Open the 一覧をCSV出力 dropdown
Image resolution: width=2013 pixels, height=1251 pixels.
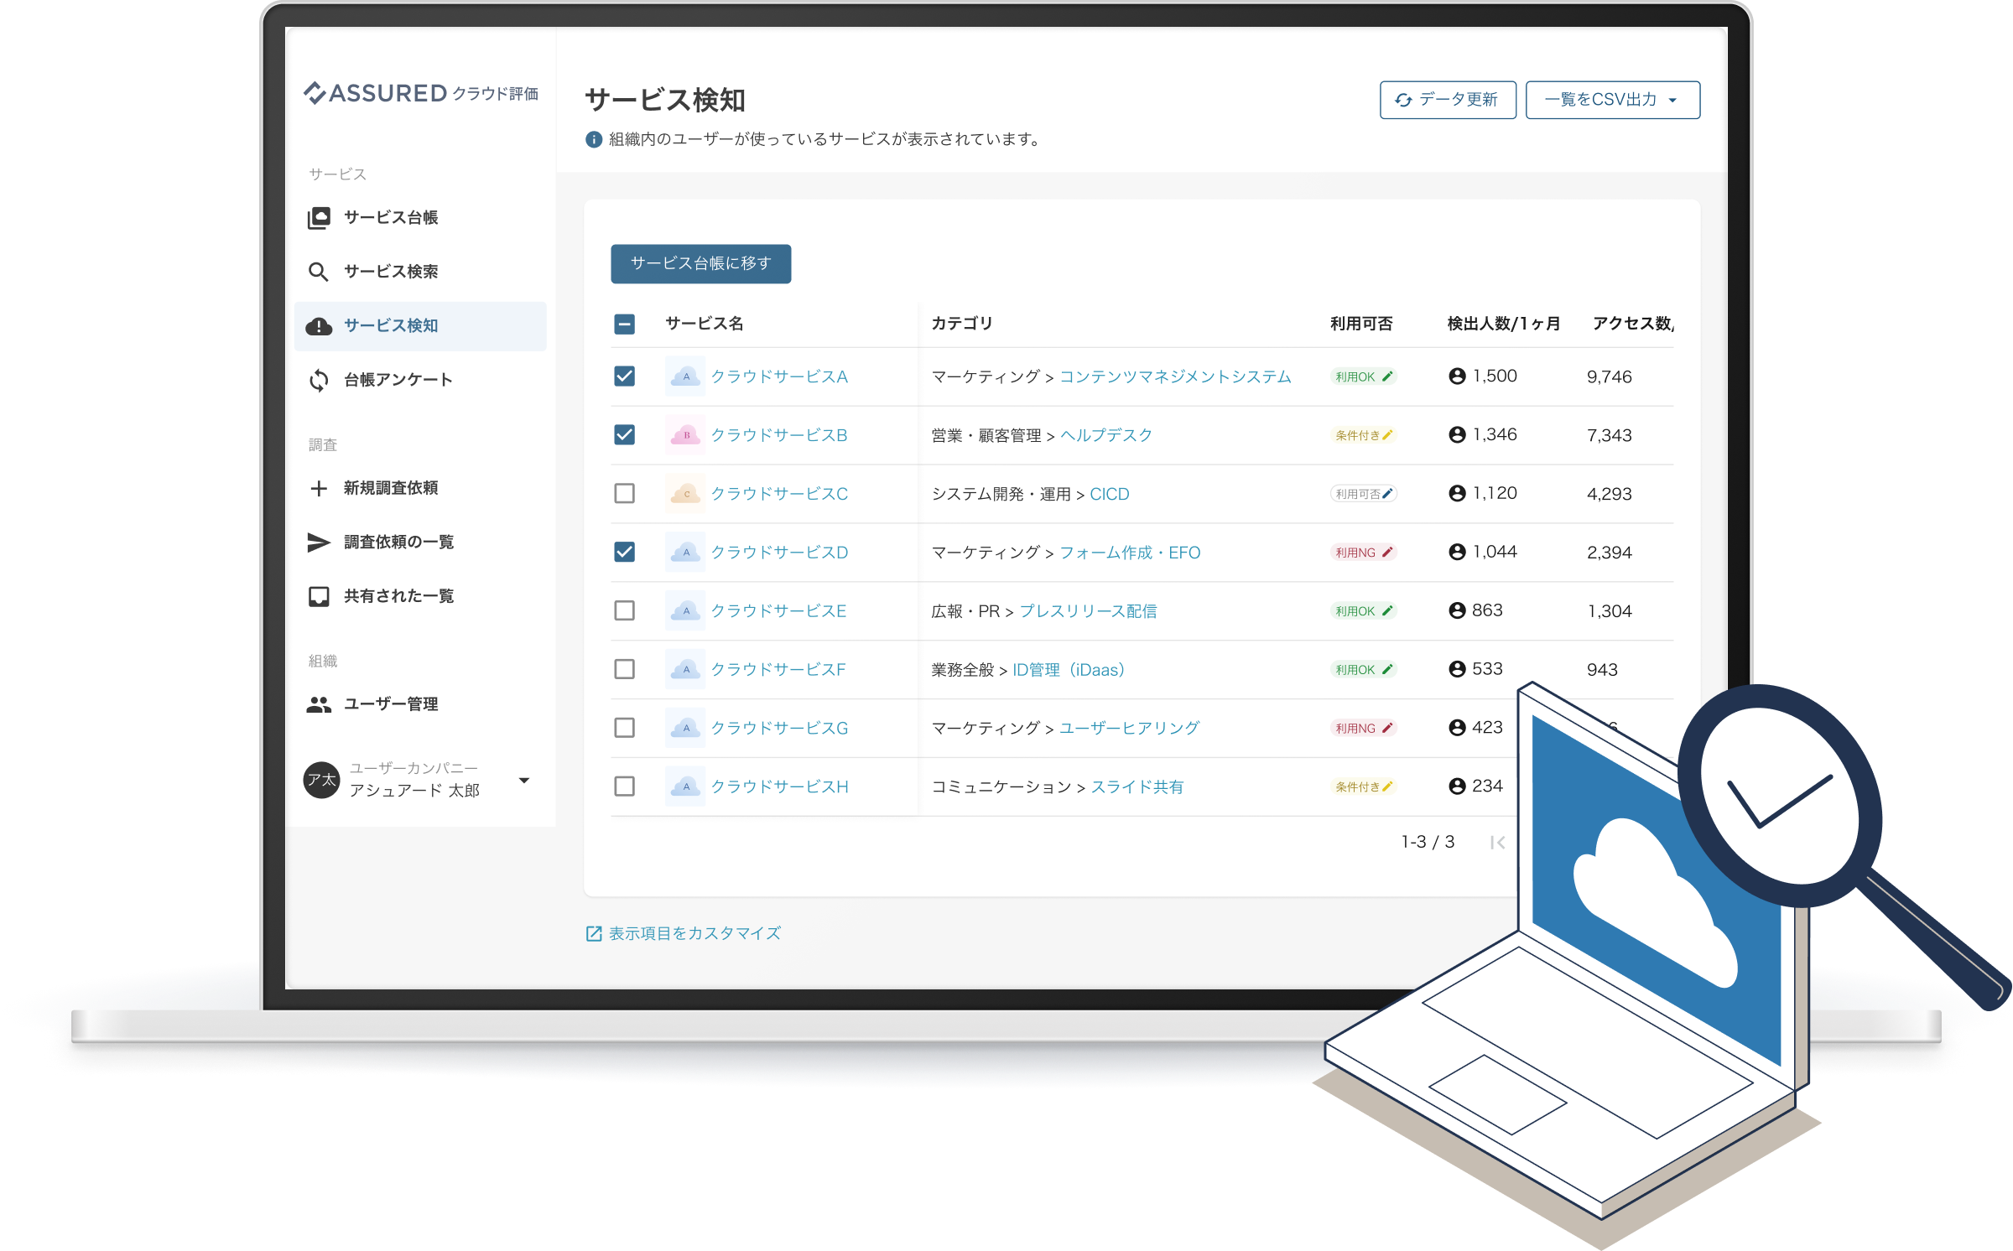(x=1612, y=100)
